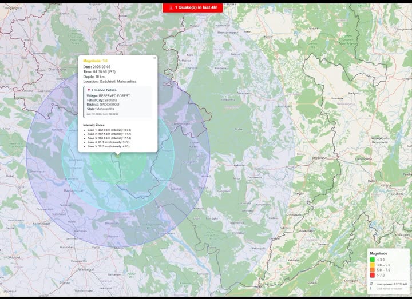Click the Location Details heading
This screenshot has height=299, width=412.
pyautogui.click(x=104, y=90)
